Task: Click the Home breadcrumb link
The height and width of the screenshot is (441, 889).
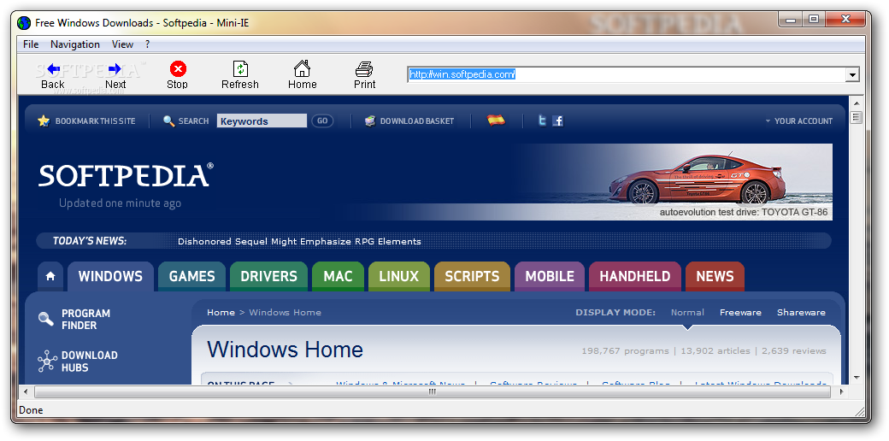Action: point(221,312)
